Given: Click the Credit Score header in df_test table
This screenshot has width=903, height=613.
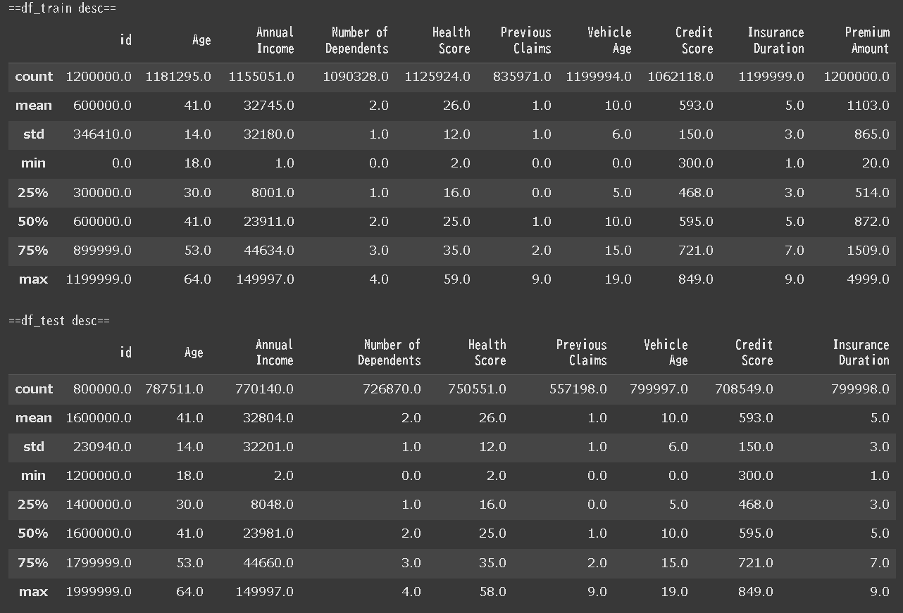Looking at the screenshot, I should tap(754, 353).
